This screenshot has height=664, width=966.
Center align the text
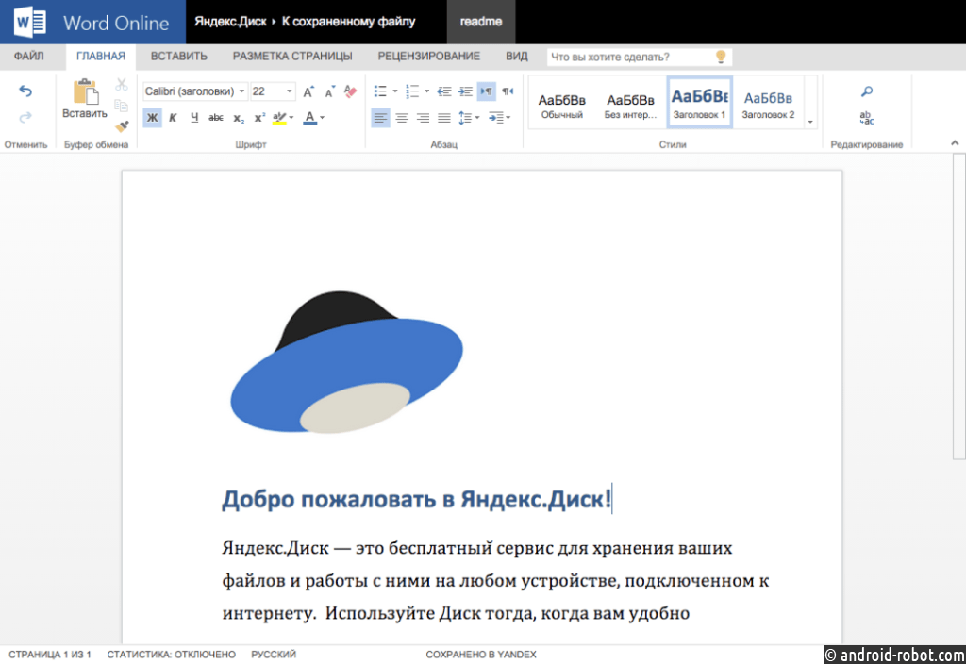tap(402, 118)
